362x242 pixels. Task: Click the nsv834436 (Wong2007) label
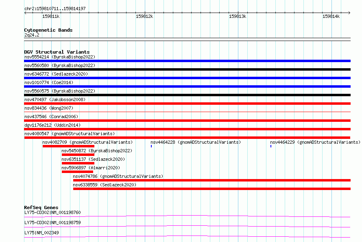point(49,108)
